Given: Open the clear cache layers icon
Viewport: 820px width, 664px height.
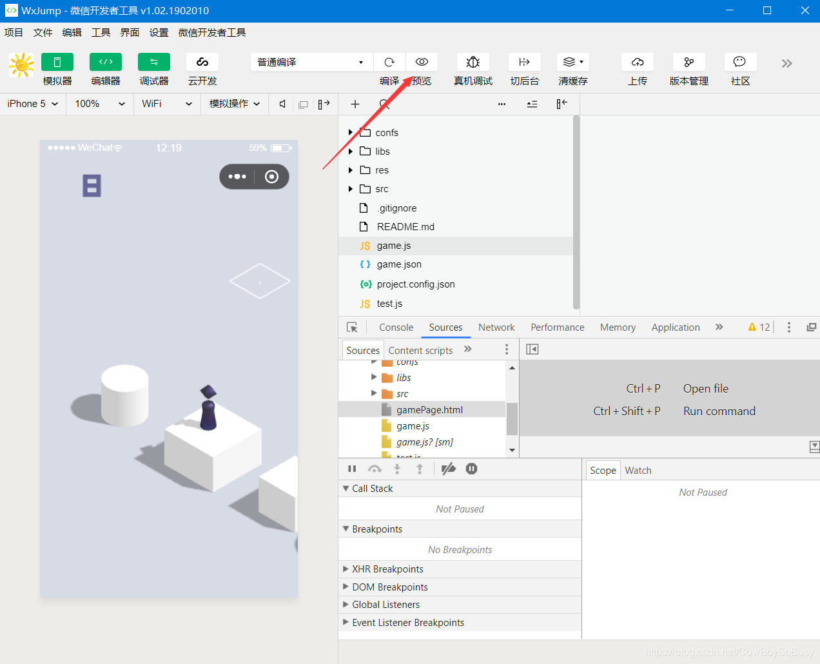Looking at the screenshot, I should click(573, 62).
